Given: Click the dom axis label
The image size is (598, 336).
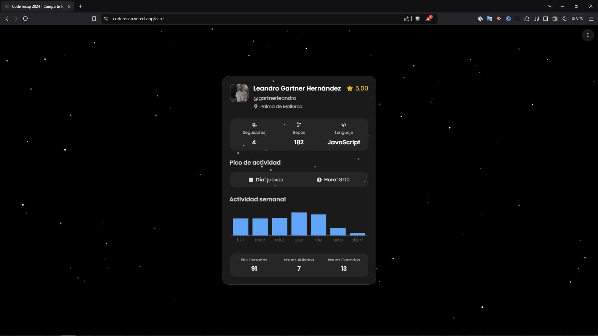Looking at the screenshot, I should tap(357, 240).
